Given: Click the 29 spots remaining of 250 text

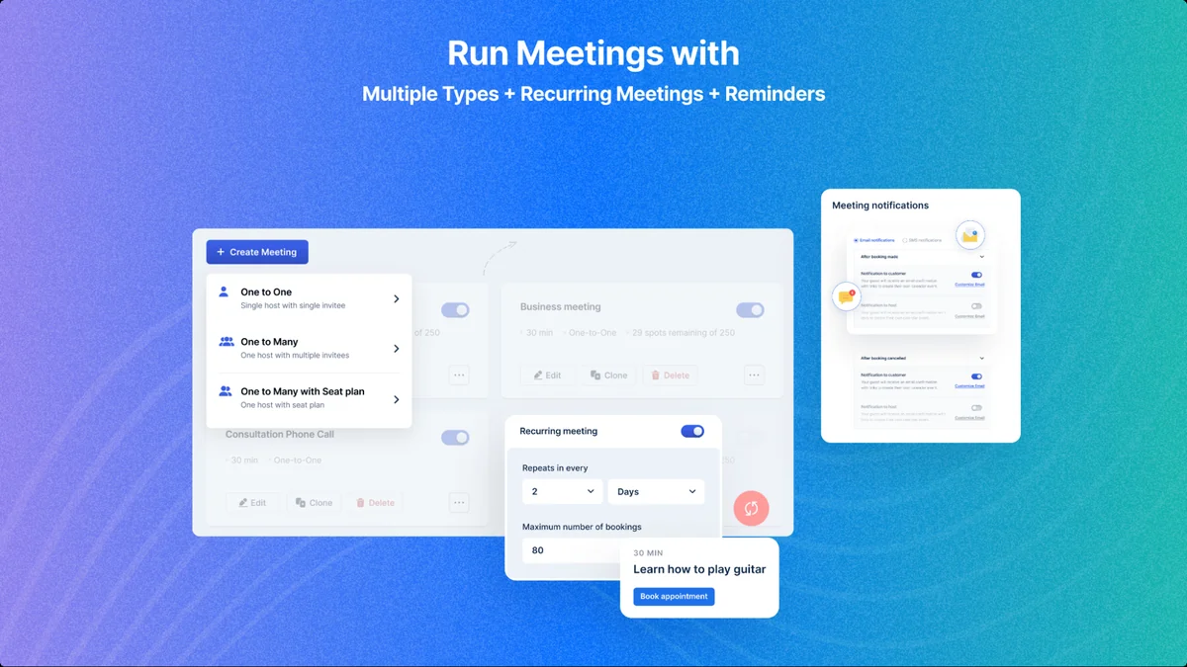Looking at the screenshot, I should tap(684, 333).
